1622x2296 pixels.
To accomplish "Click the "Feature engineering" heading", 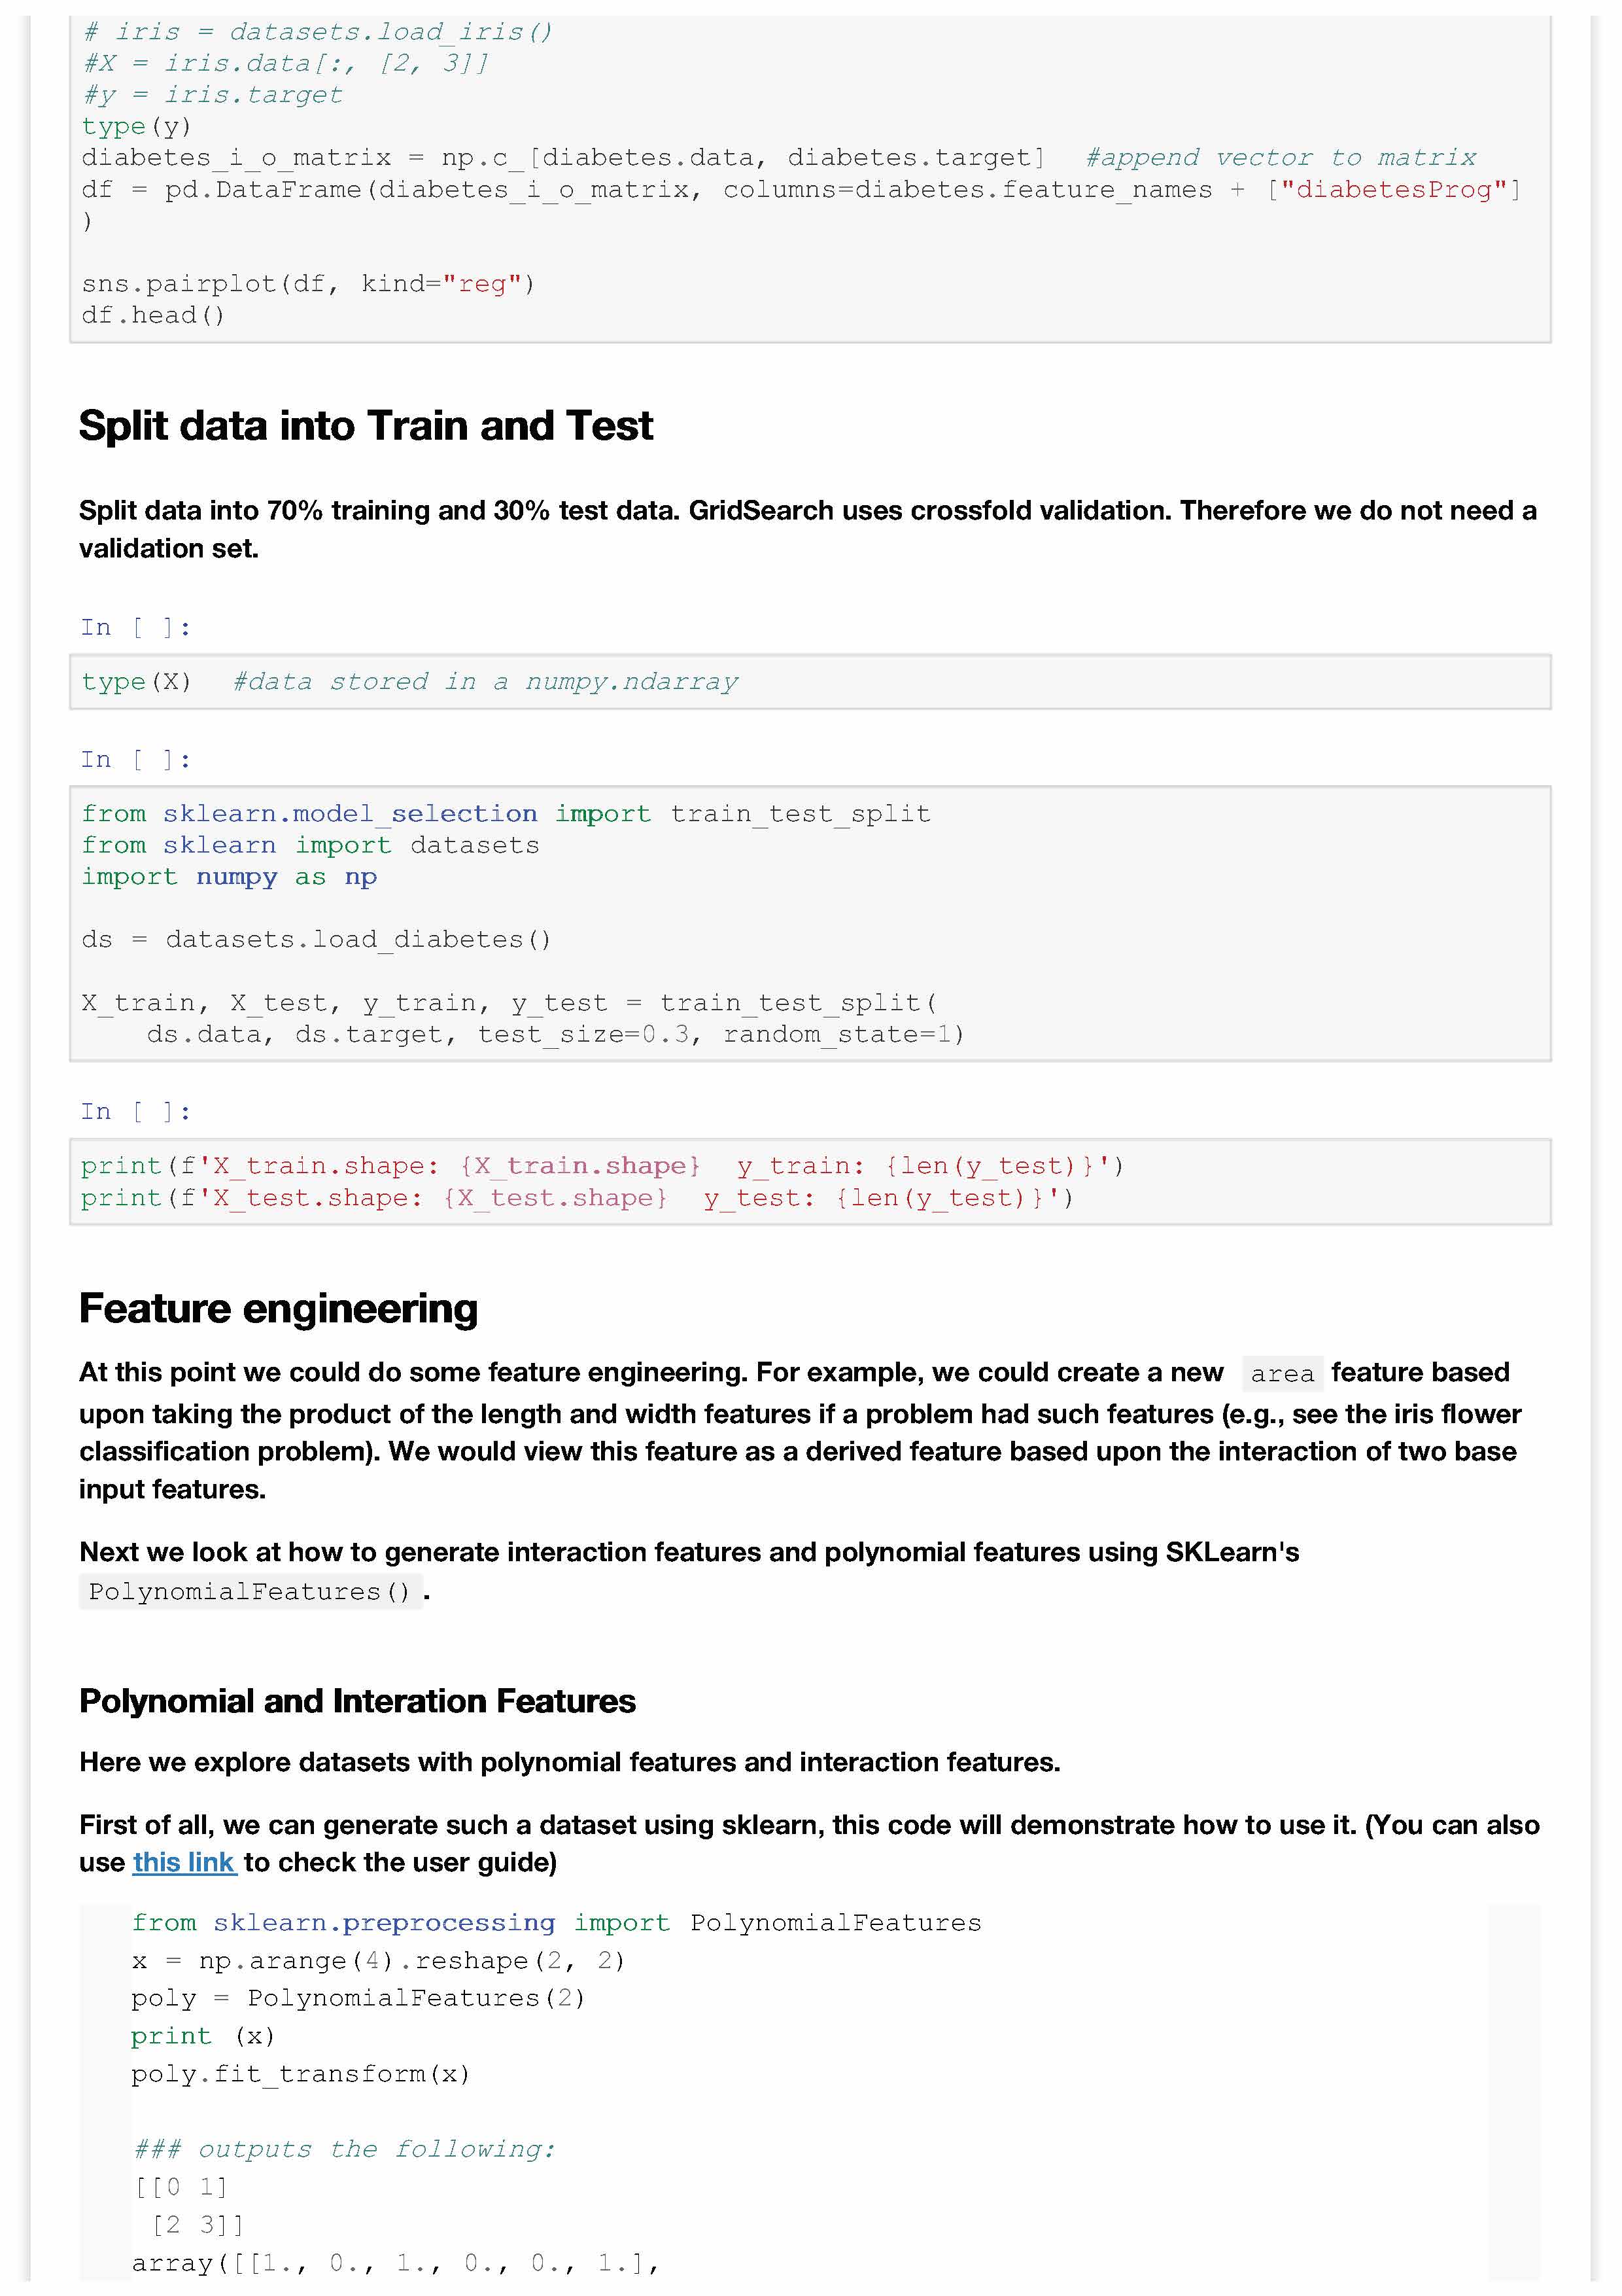I will tap(278, 1308).
